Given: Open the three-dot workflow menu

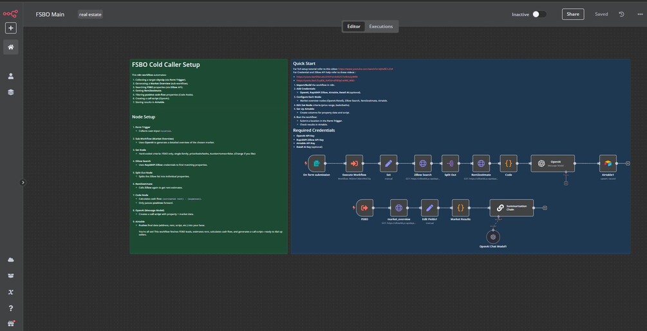Looking at the screenshot, I should pyautogui.click(x=640, y=14).
